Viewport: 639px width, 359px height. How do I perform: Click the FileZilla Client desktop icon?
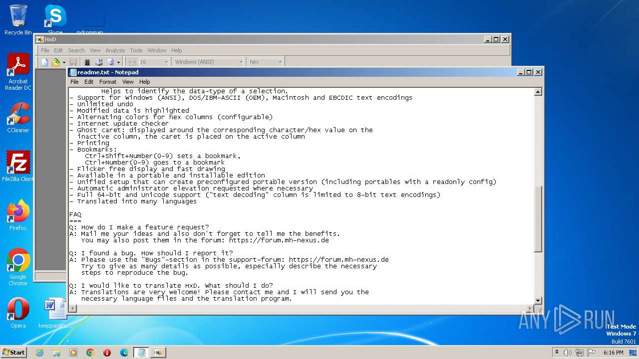pyautogui.click(x=18, y=167)
